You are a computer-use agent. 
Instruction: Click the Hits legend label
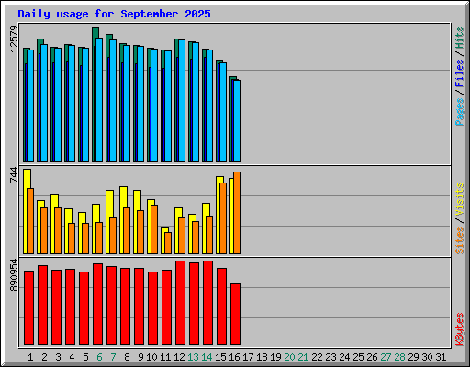460,38
